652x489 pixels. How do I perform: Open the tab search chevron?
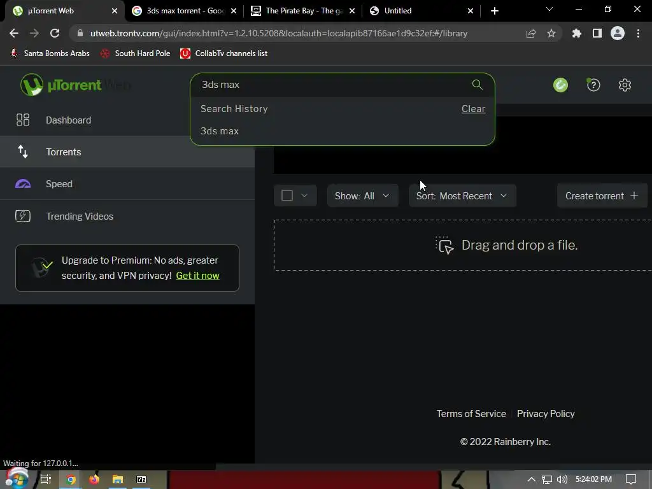click(x=549, y=9)
